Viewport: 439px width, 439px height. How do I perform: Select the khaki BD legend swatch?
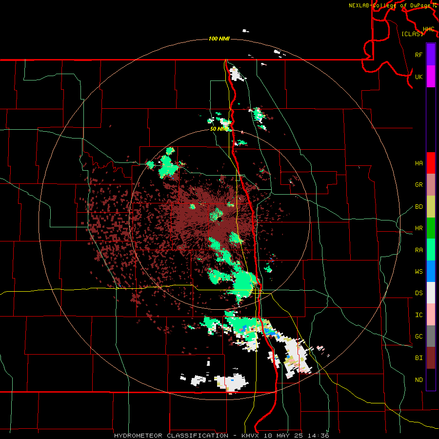pyautogui.click(x=431, y=207)
